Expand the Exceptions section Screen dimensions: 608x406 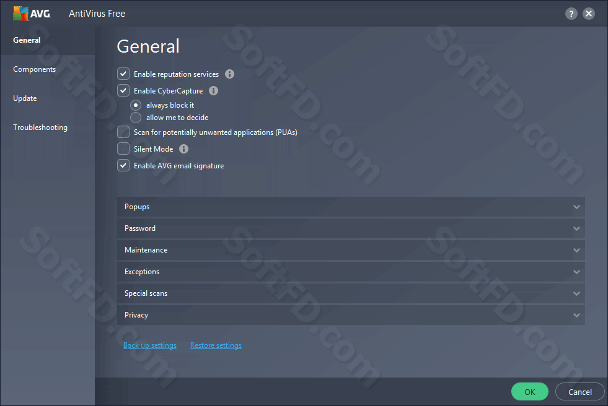click(x=351, y=272)
